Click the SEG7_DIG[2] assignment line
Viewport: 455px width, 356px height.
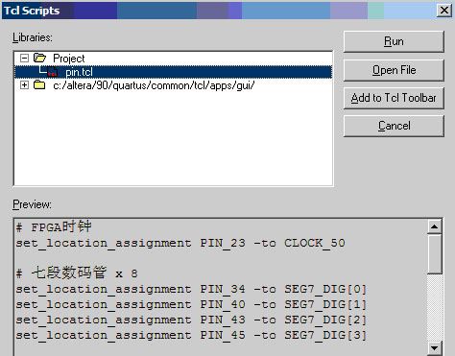(x=191, y=320)
